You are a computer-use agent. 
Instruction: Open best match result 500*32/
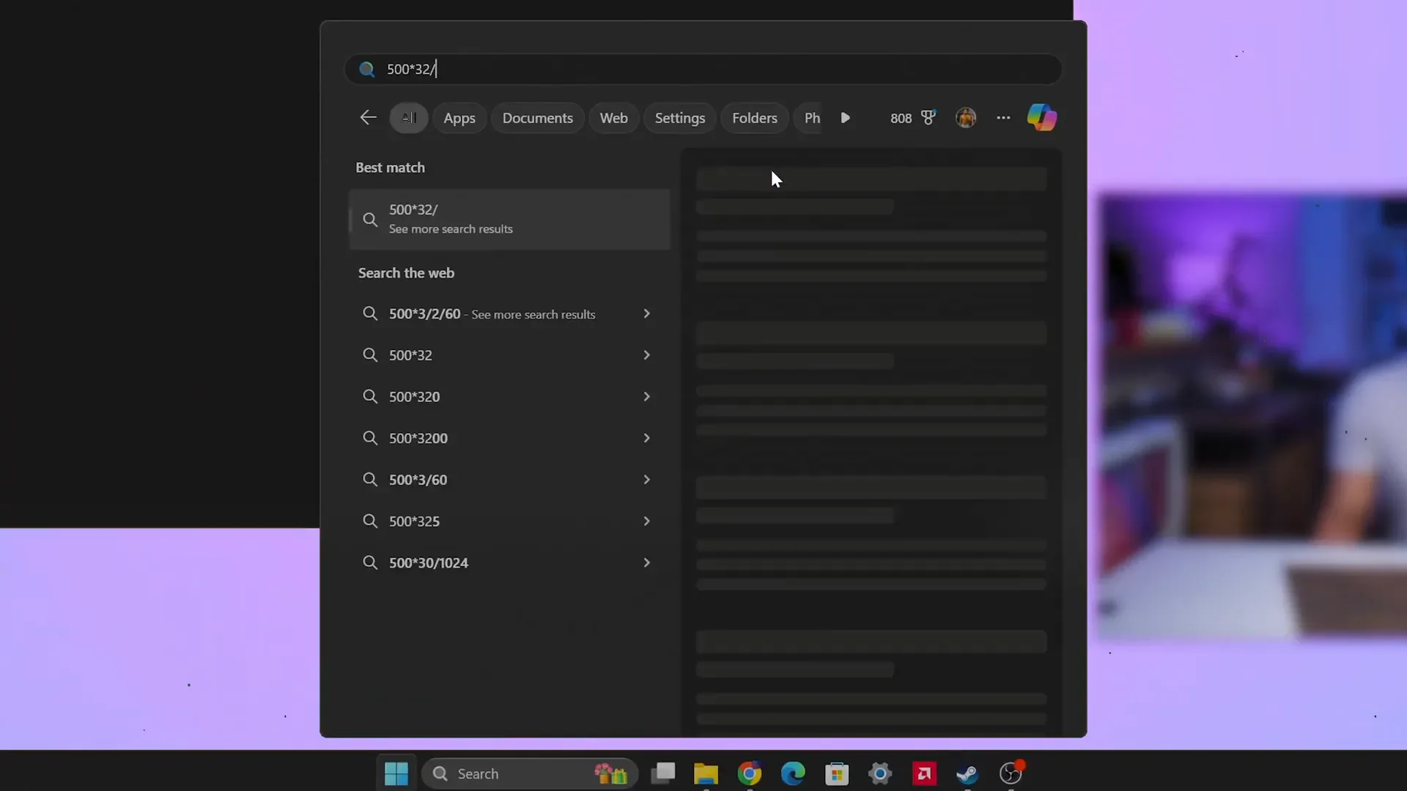(x=510, y=220)
